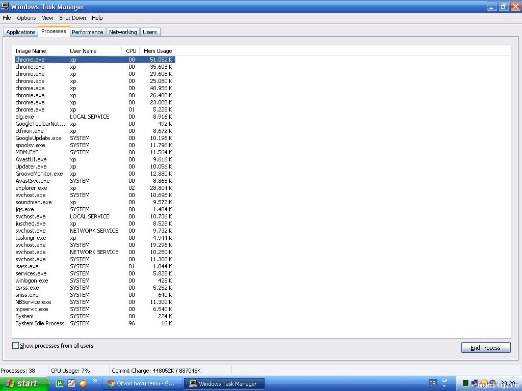Viewport: 522px width, 391px height.
Task: Select the MDM.EXE process
Action: 94,152
